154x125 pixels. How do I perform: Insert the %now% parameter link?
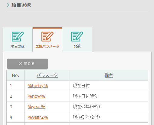[36, 96]
